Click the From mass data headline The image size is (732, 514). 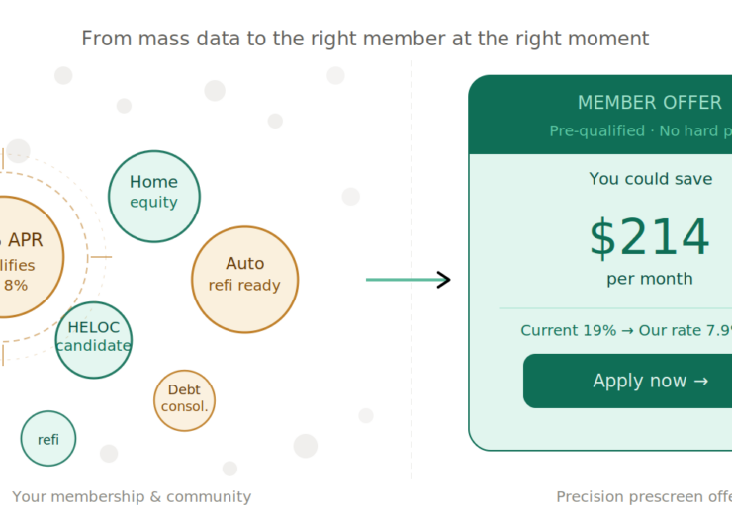coord(365,39)
